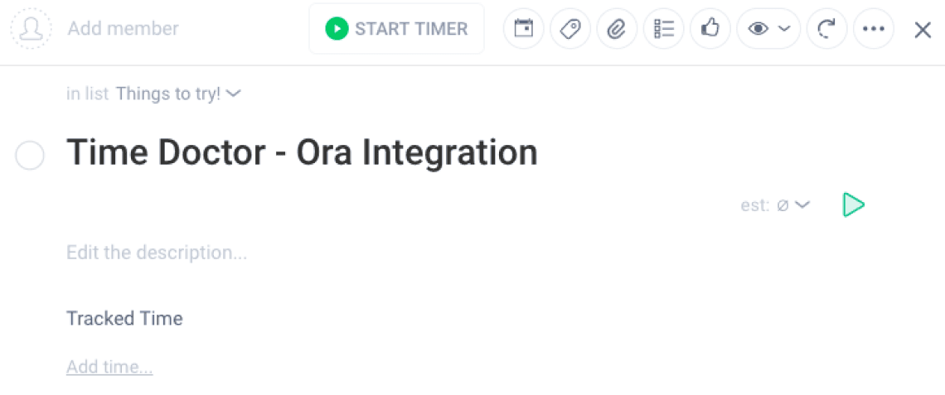945x395 pixels.
Task: Click the "Add time..." link
Action: [109, 367]
